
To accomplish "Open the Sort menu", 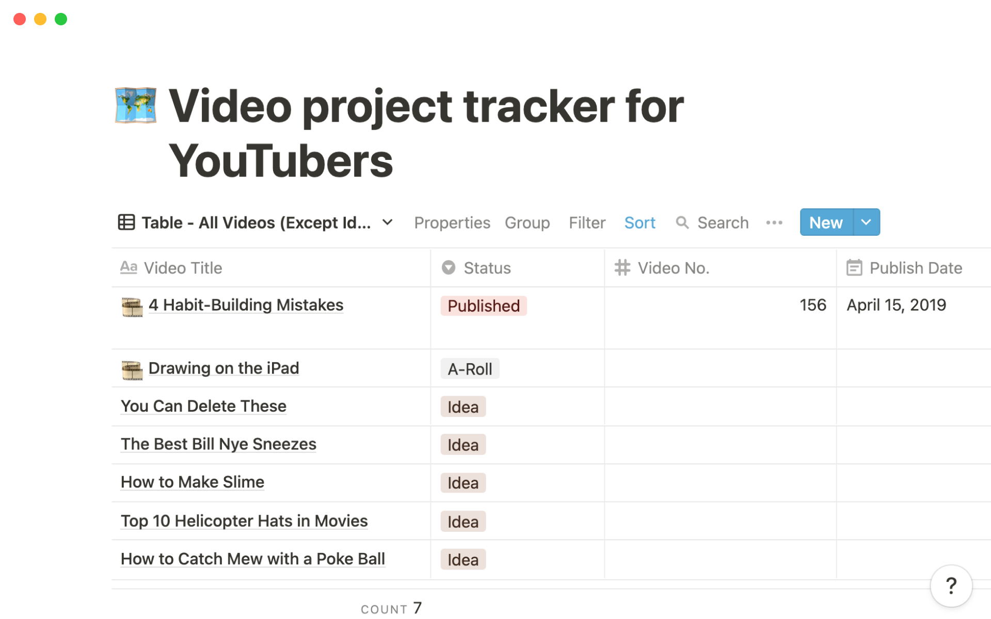I will tap(640, 222).
